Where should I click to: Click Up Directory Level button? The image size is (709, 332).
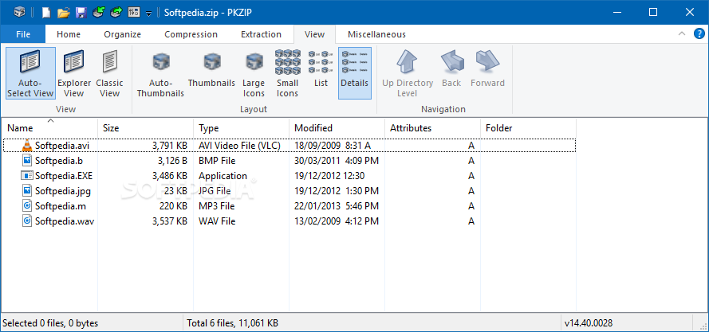click(x=408, y=73)
